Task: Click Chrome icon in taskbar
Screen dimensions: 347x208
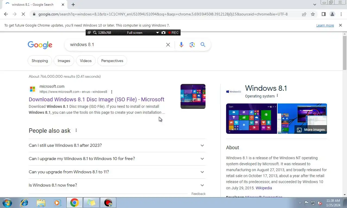Action: [74, 203]
